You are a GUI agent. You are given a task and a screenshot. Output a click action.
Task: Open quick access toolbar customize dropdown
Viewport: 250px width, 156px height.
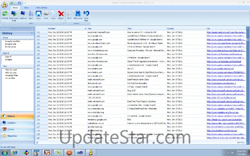[25, 3]
